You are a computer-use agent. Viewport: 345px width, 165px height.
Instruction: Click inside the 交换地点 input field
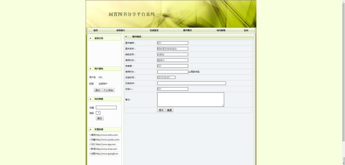[x=191, y=83]
